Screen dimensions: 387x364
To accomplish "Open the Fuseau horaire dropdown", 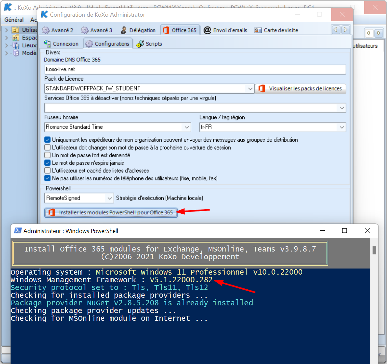I will (x=187, y=127).
